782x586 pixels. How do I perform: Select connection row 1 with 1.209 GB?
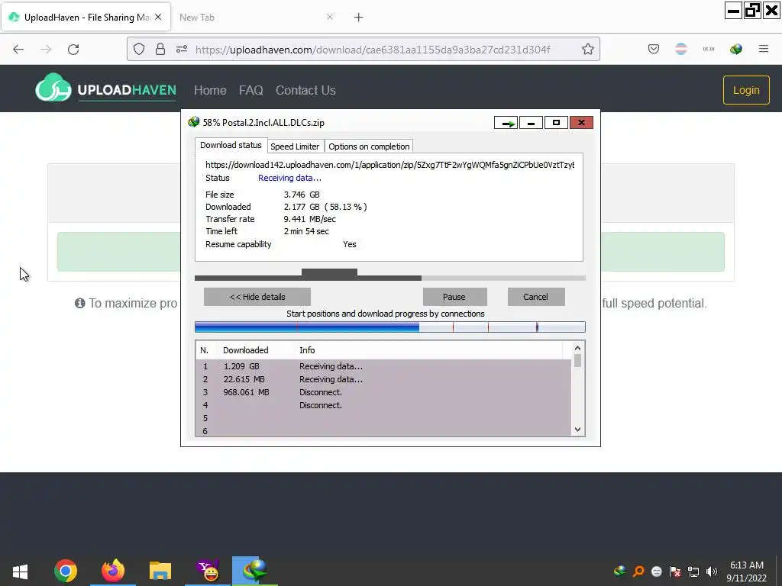tap(383, 366)
